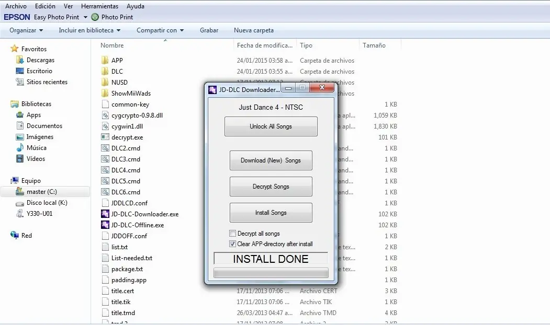The height and width of the screenshot is (325, 550).
Task: Select Imágenes in the sidebar
Action: click(x=40, y=136)
